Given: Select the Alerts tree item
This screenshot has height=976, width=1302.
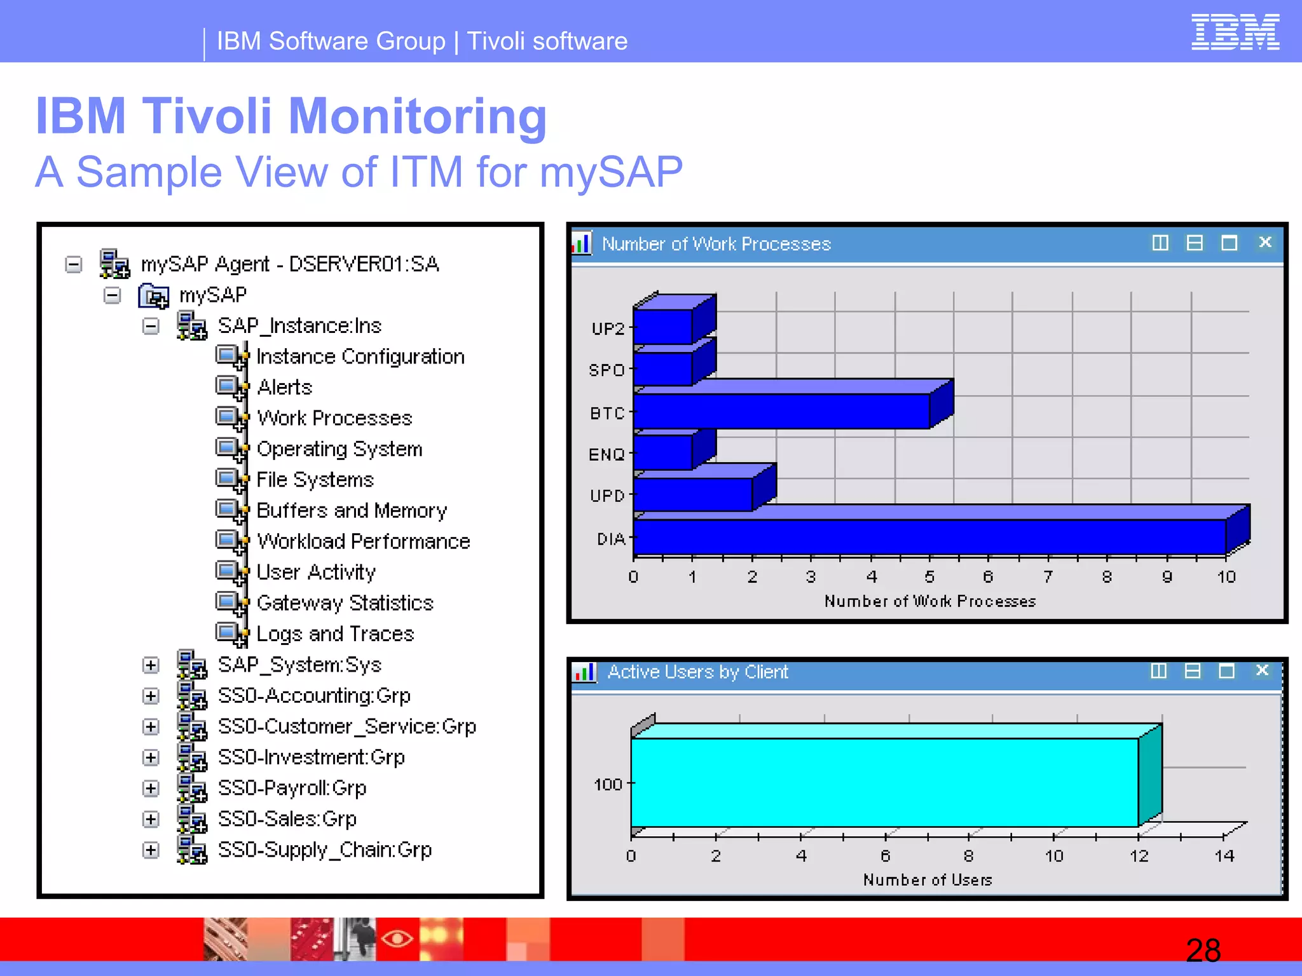Looking at the screenshot, I should tap(285, 388).
